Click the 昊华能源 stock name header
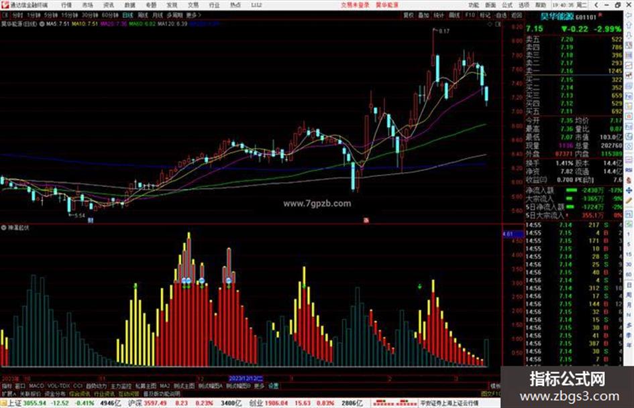 [557, 17]
